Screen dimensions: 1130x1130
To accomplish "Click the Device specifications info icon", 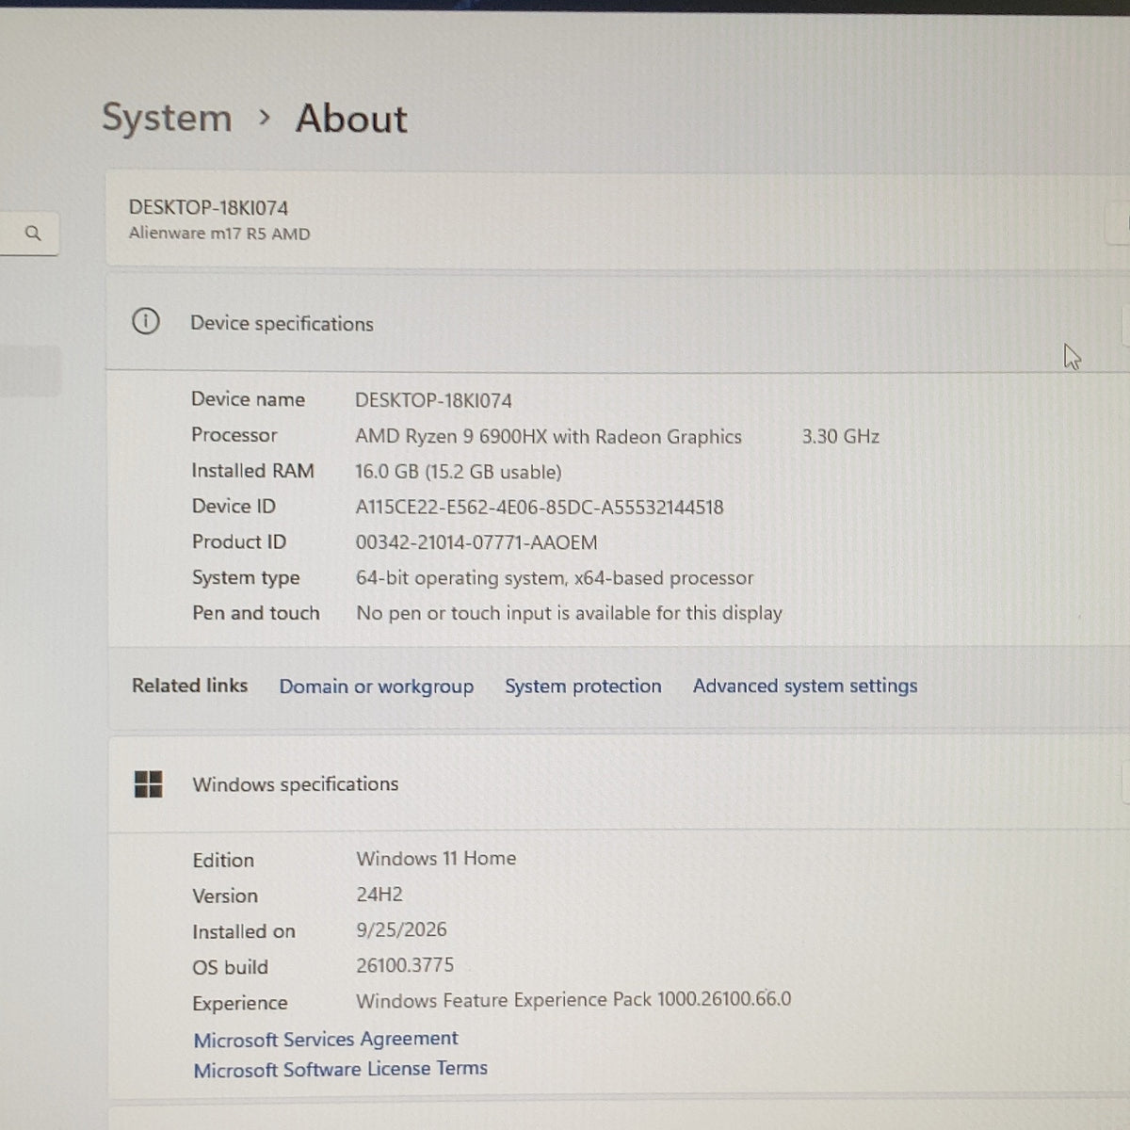I will point(146,322).
